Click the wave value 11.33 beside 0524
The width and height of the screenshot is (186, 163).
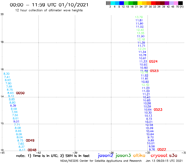pos(143,61)
